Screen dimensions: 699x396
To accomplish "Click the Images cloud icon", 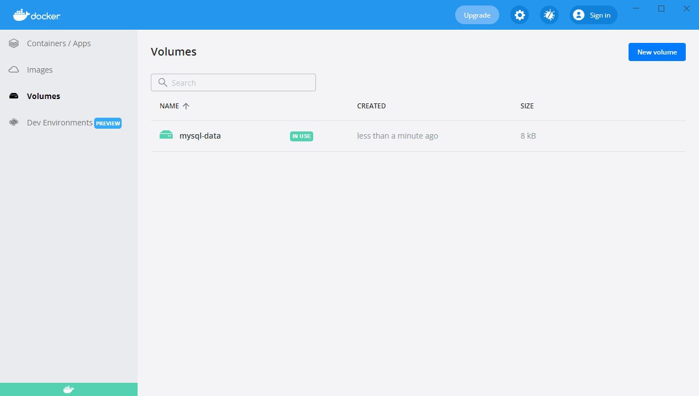I will point(14,70).
